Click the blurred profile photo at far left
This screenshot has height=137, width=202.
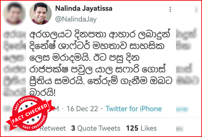click(14, 13)
